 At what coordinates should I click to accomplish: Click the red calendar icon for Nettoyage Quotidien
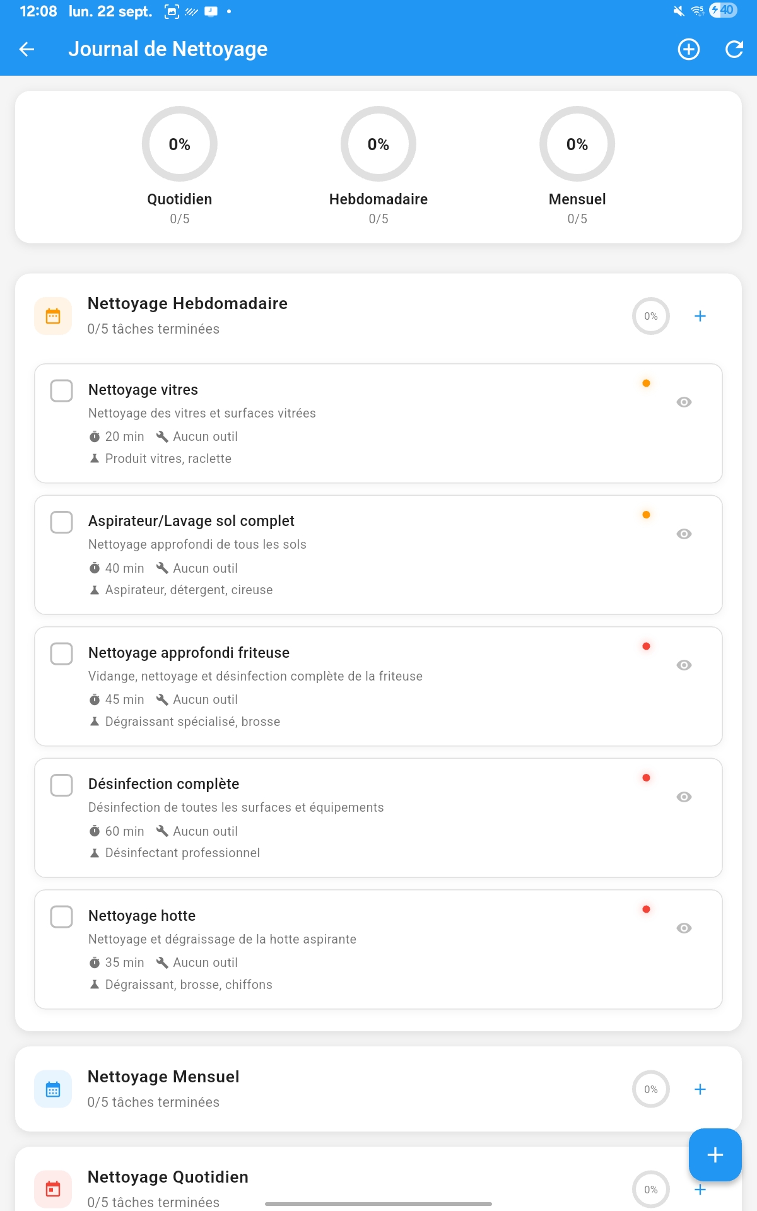[x=53, y=1189]
